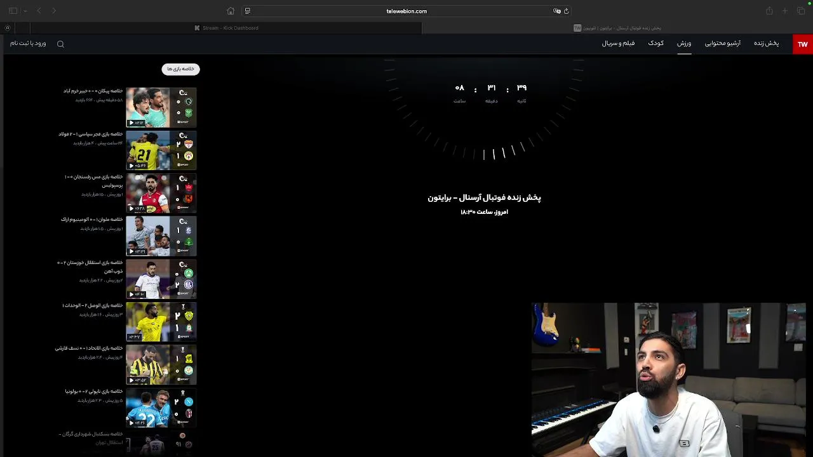Click the pinned tab icon at far left

click(8, 28)
